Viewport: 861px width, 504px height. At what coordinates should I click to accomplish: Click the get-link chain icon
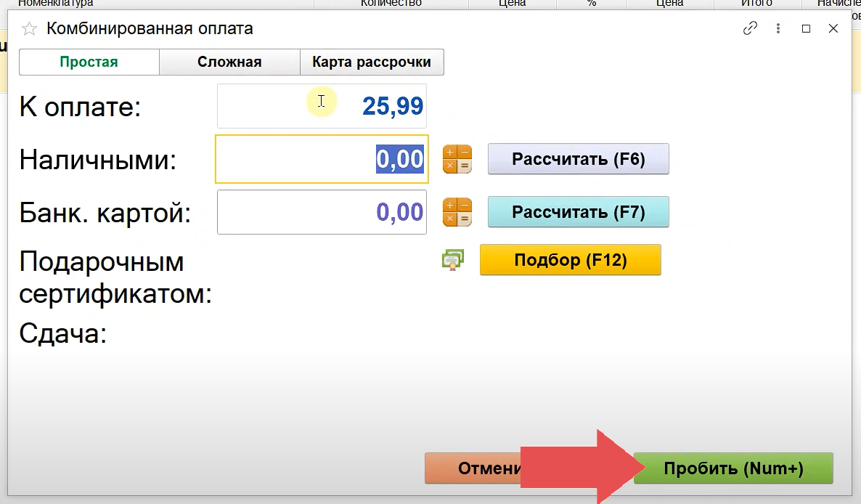coord(750,29)
